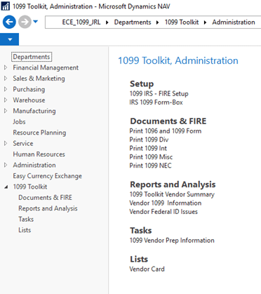Expand the Financial Management node

click(x=6, y=67)
